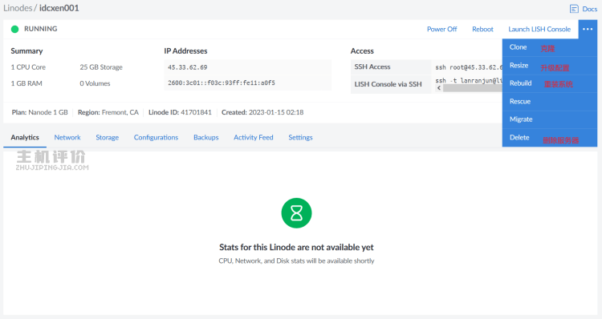Select Delete from the actions menu
Image resolution: width=602 pixels, height=319 pixels.
pyautogui.click(x=549, y=138)
